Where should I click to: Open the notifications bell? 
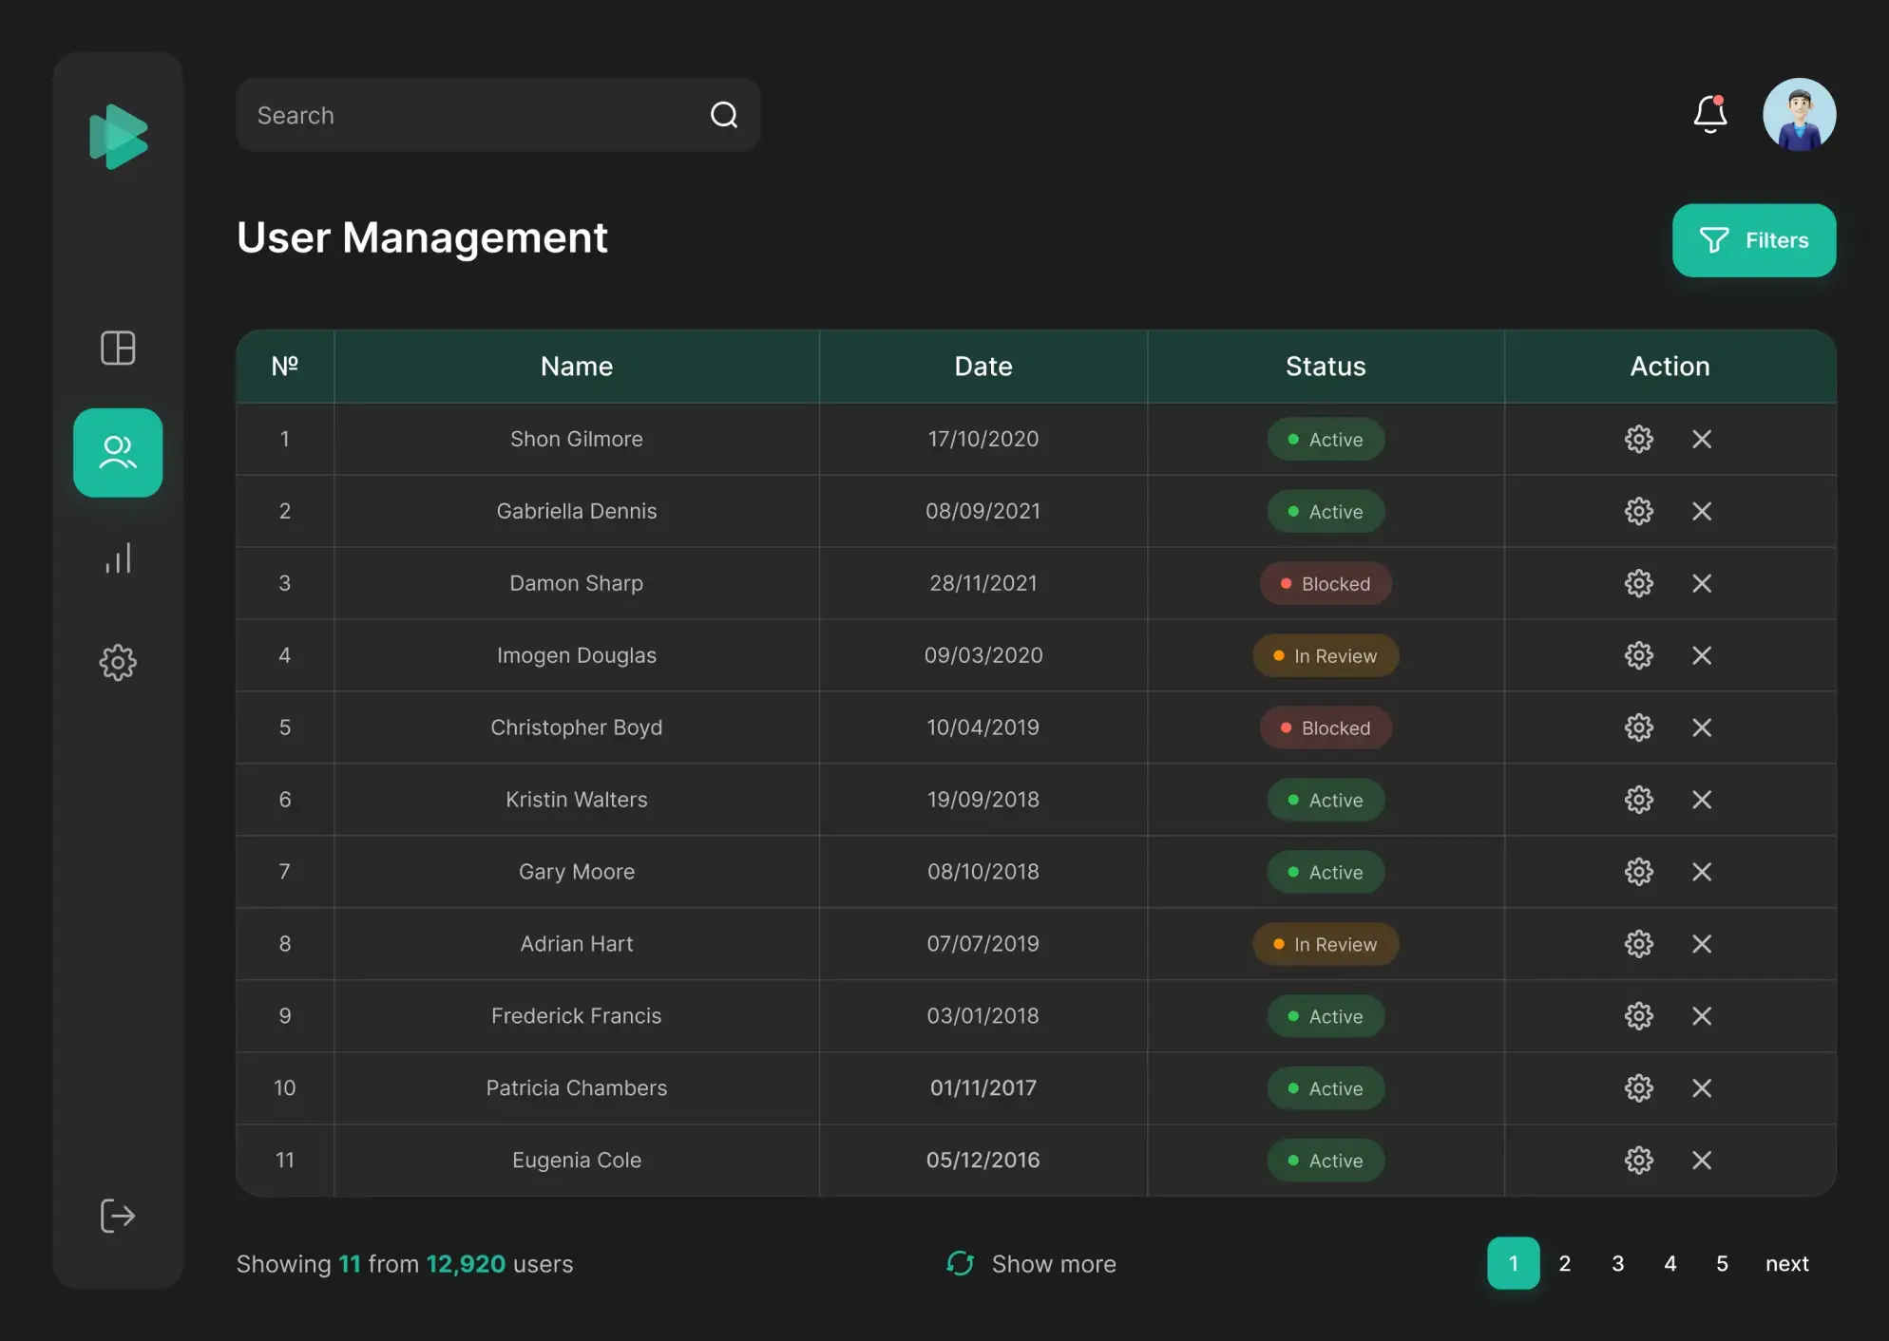pyautogui.click(x=1710, y=114)
